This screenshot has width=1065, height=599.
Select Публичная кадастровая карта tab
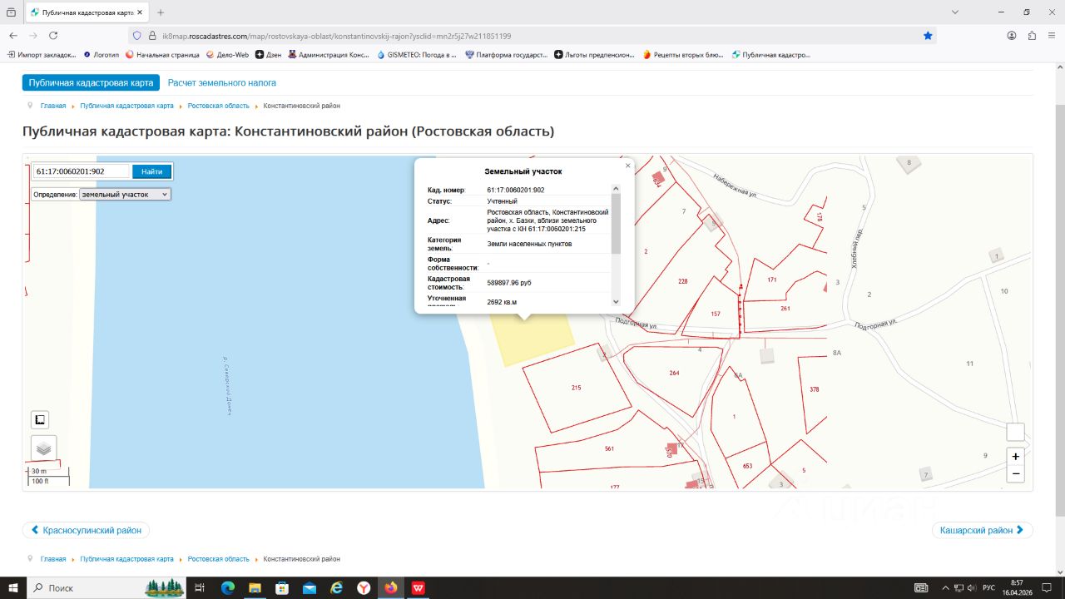coord(91,83)
